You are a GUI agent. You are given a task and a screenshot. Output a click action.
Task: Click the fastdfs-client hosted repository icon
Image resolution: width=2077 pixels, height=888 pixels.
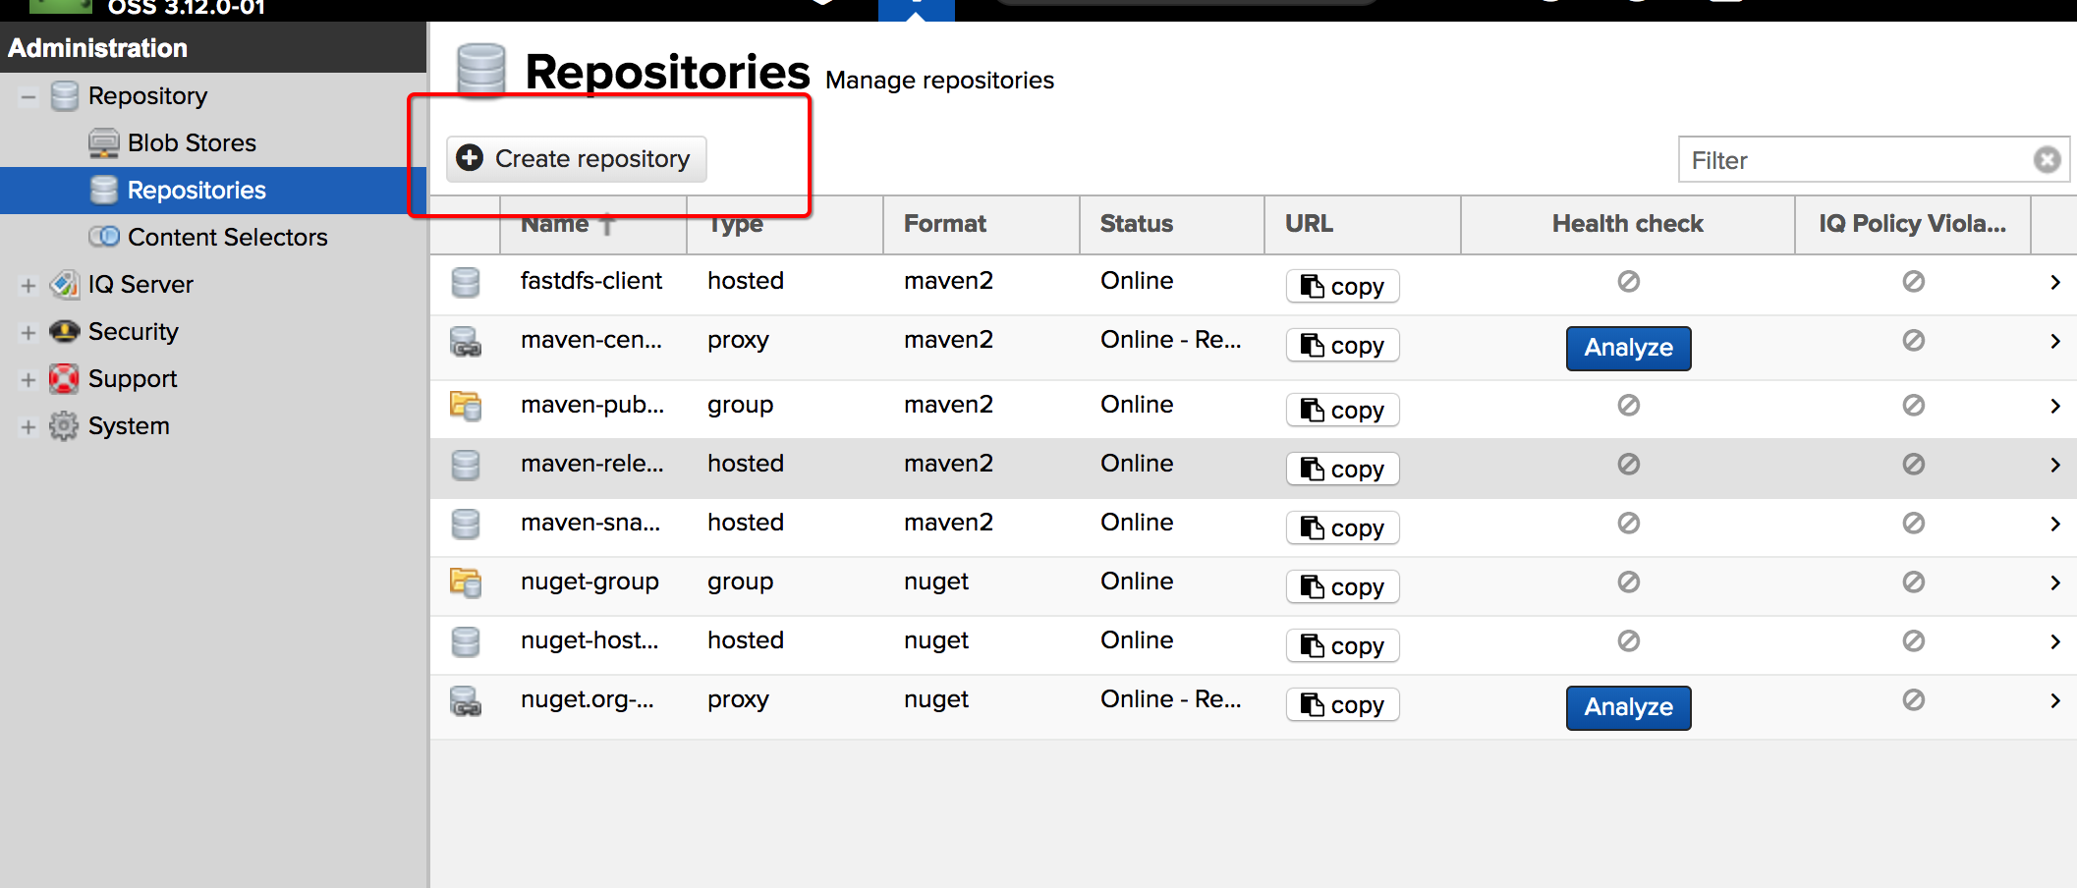pyautogui.click(x=466, y=282)
